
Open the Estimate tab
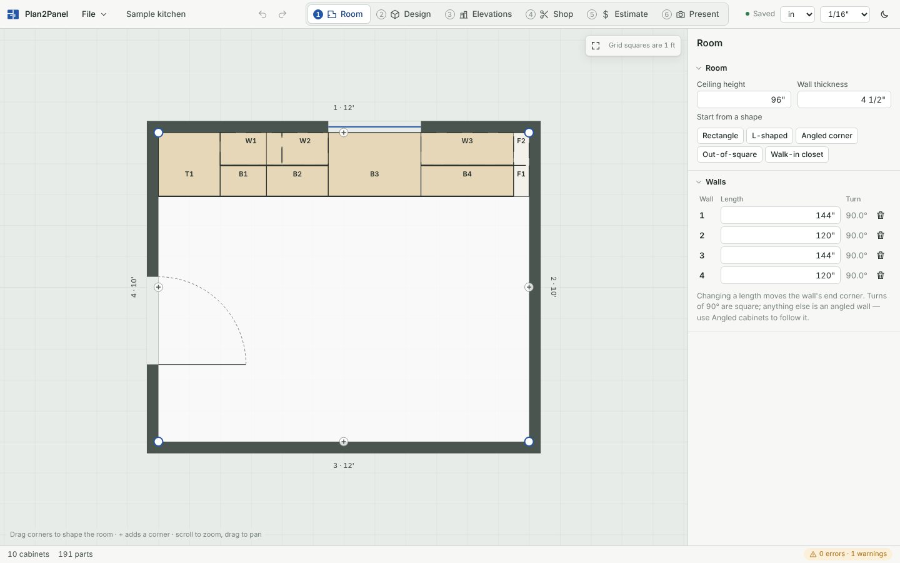click(x=618, y=14)
